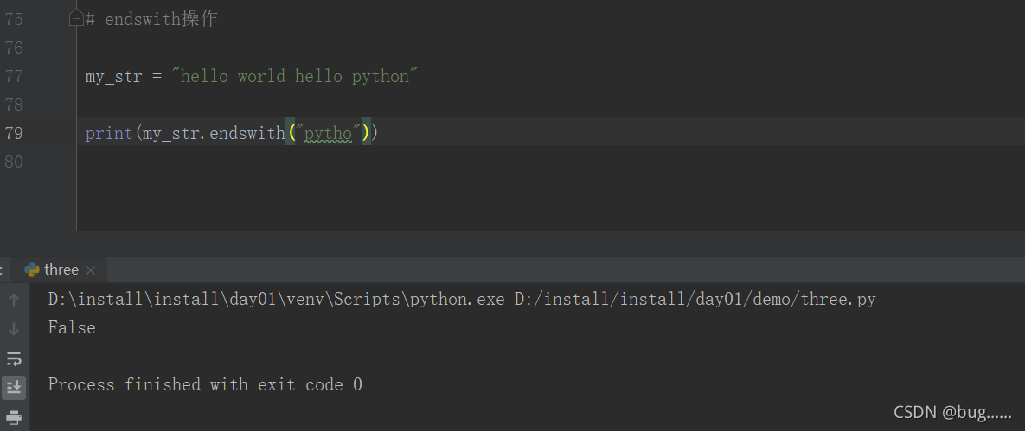Image resolution: width=1025 pixels, height=431 pixels.
Task: Click the print icon in run panel
Action: tap(14, 416)
